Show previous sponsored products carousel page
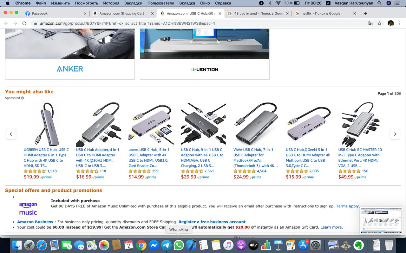 click(x=11, y=134)
